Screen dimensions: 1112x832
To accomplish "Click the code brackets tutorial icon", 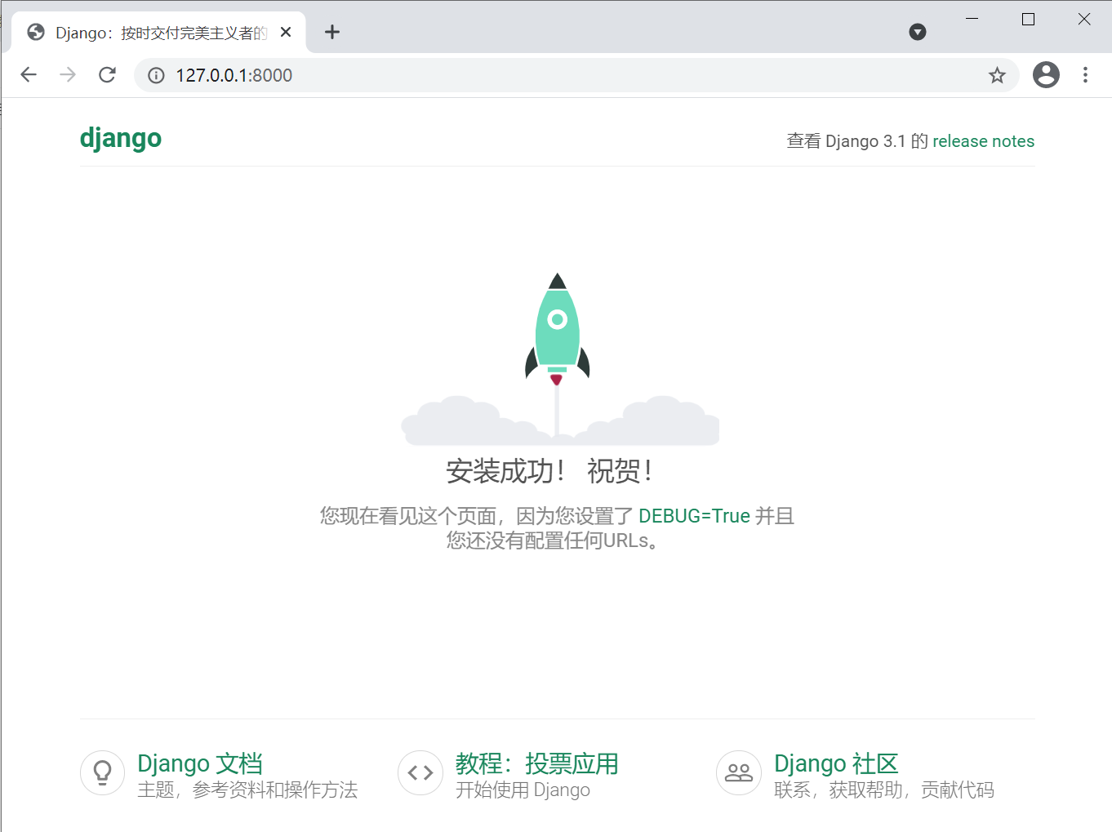I will click(420, 772).
